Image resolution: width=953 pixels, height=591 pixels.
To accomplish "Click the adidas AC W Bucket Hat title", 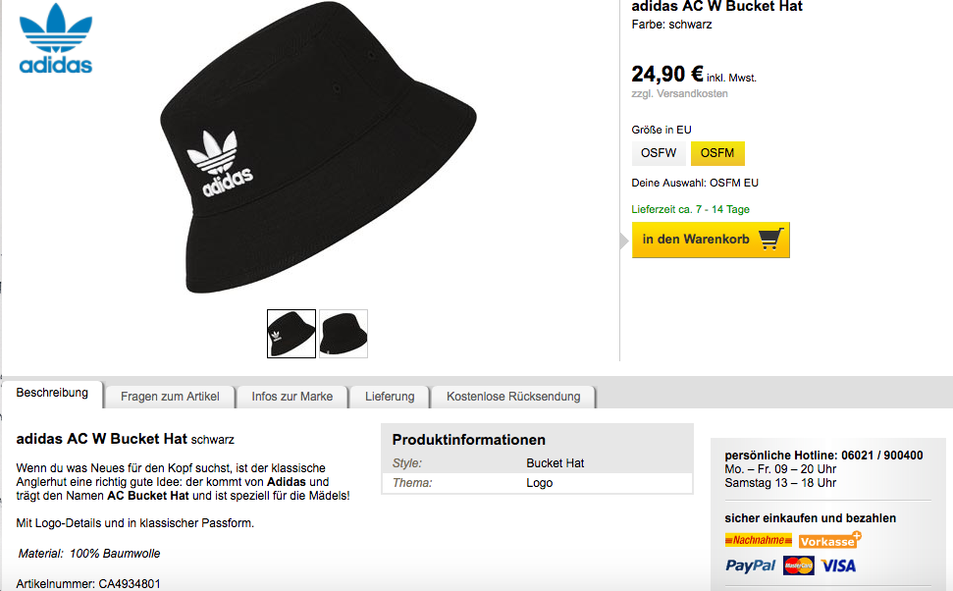I will pos(716,7).
